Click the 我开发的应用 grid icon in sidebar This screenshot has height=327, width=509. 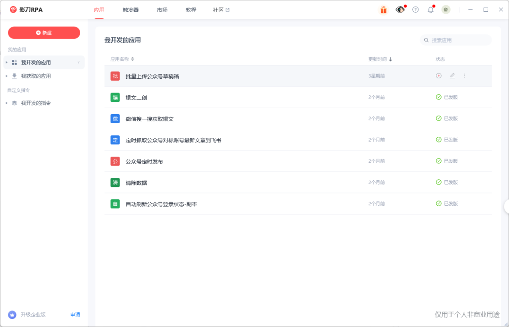point(14,62)
